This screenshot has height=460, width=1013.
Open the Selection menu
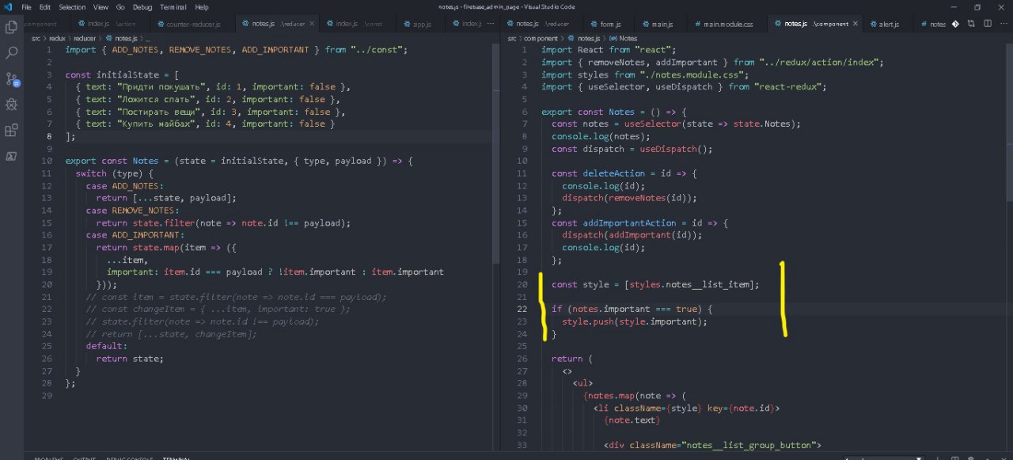coord(72,7)
